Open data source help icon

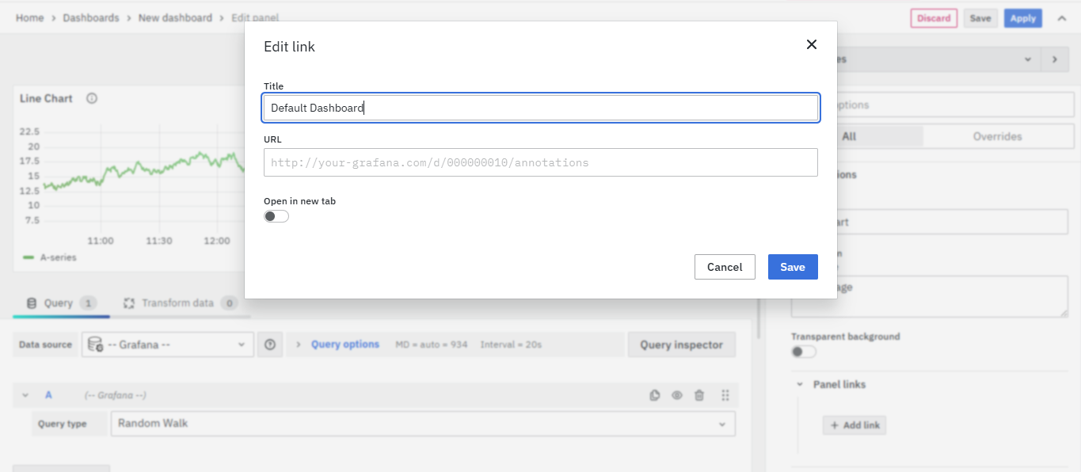[270, 344]
